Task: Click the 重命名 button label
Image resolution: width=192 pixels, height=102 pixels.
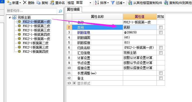Action: click(x=60, y=3)
